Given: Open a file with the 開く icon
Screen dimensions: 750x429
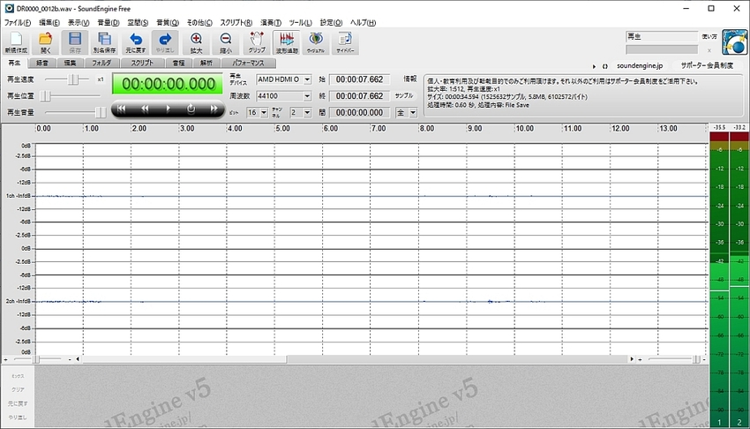Looking at the screenshot, I should pos(45,42).
